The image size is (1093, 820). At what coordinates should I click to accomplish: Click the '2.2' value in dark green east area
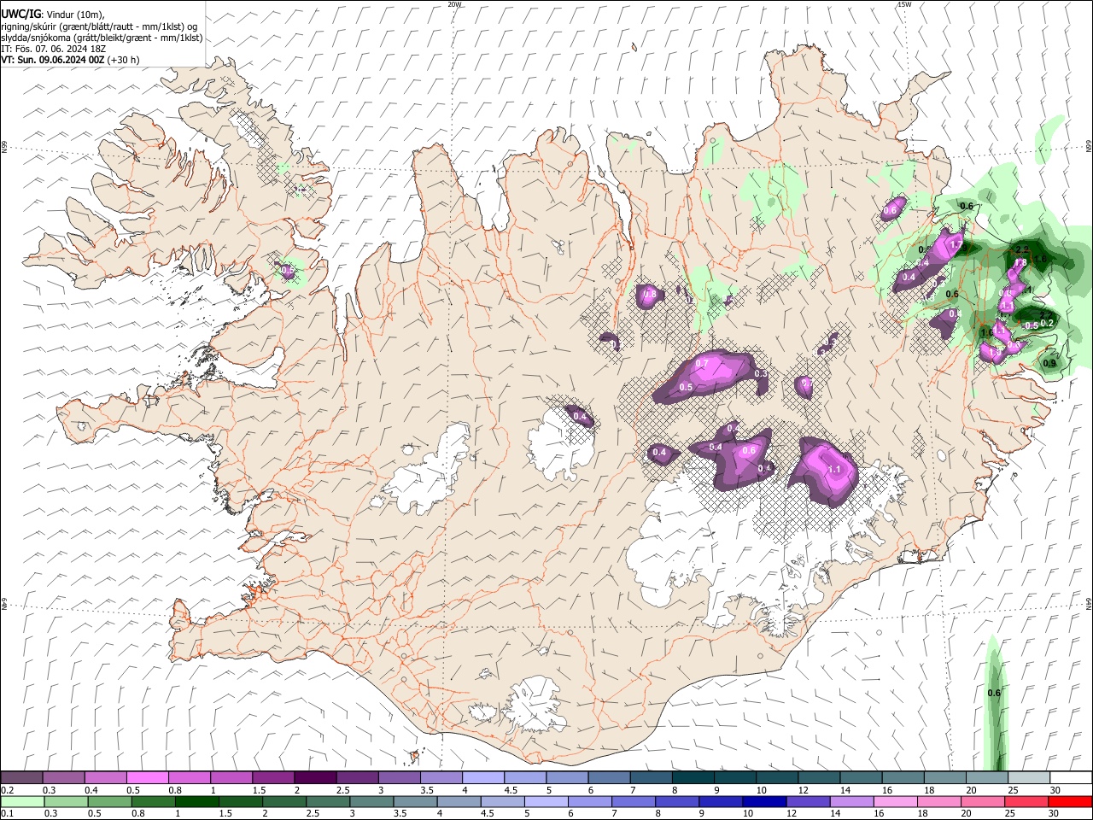1020,249
